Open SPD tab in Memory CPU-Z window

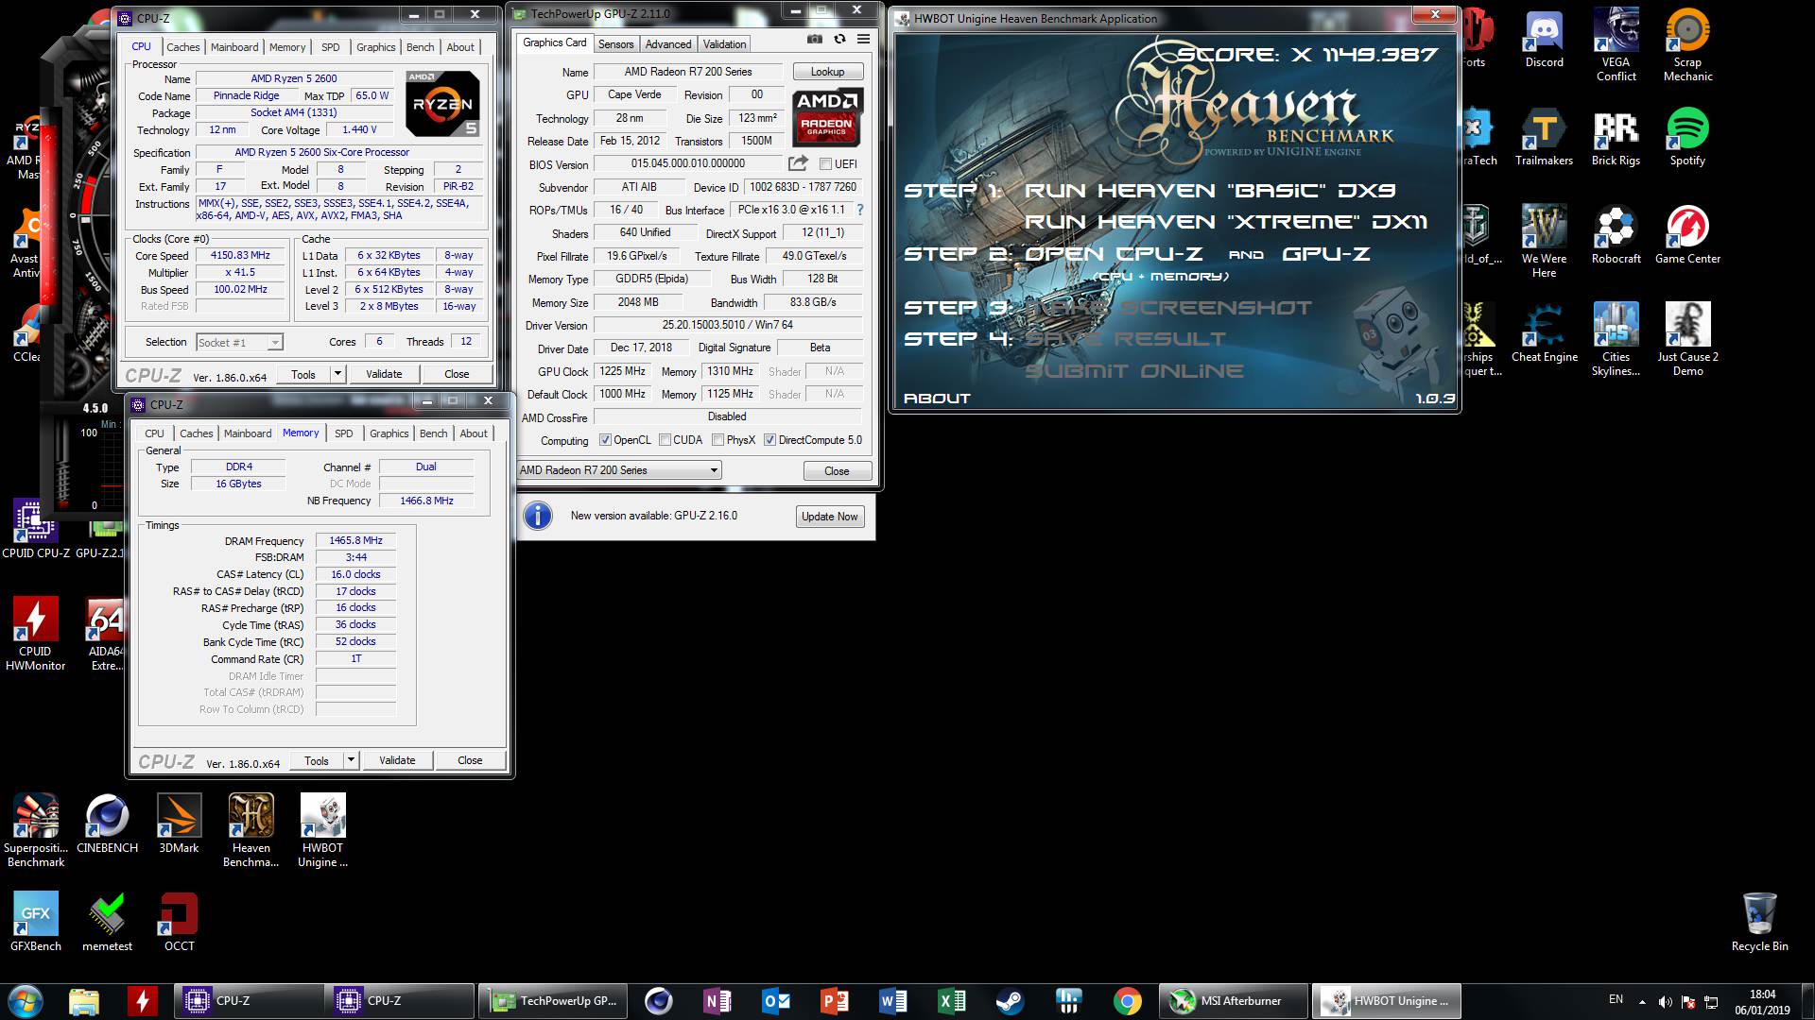pos(344,433)
